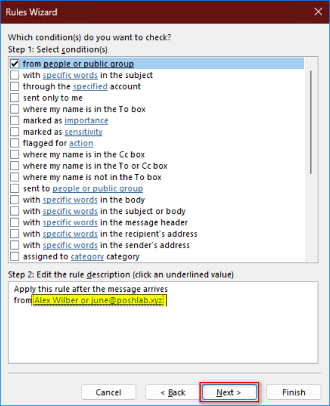This screenshot has height=406, width=330.
Task: Check 'where my name is not in the To box'
Action: 15,177
